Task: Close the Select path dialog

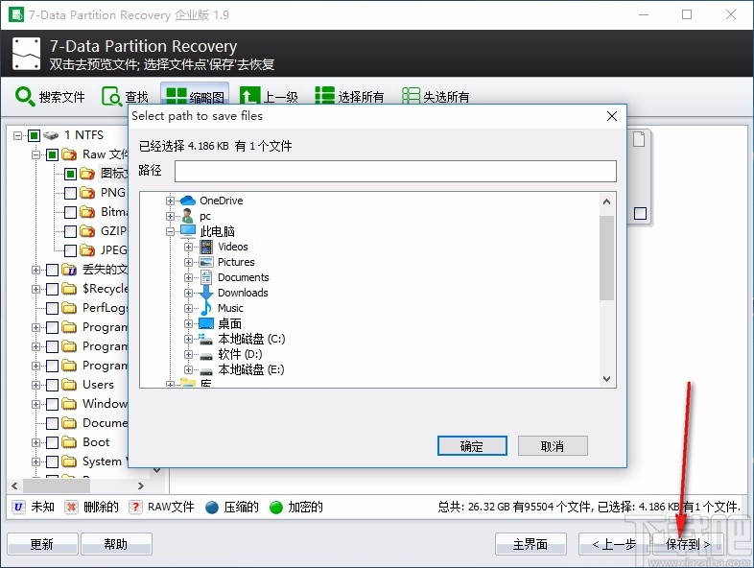Action: [612, 116]
